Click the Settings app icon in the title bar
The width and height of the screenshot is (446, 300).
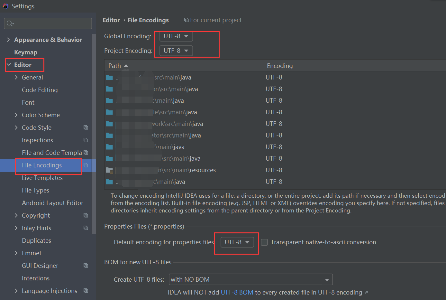[5, 6]
